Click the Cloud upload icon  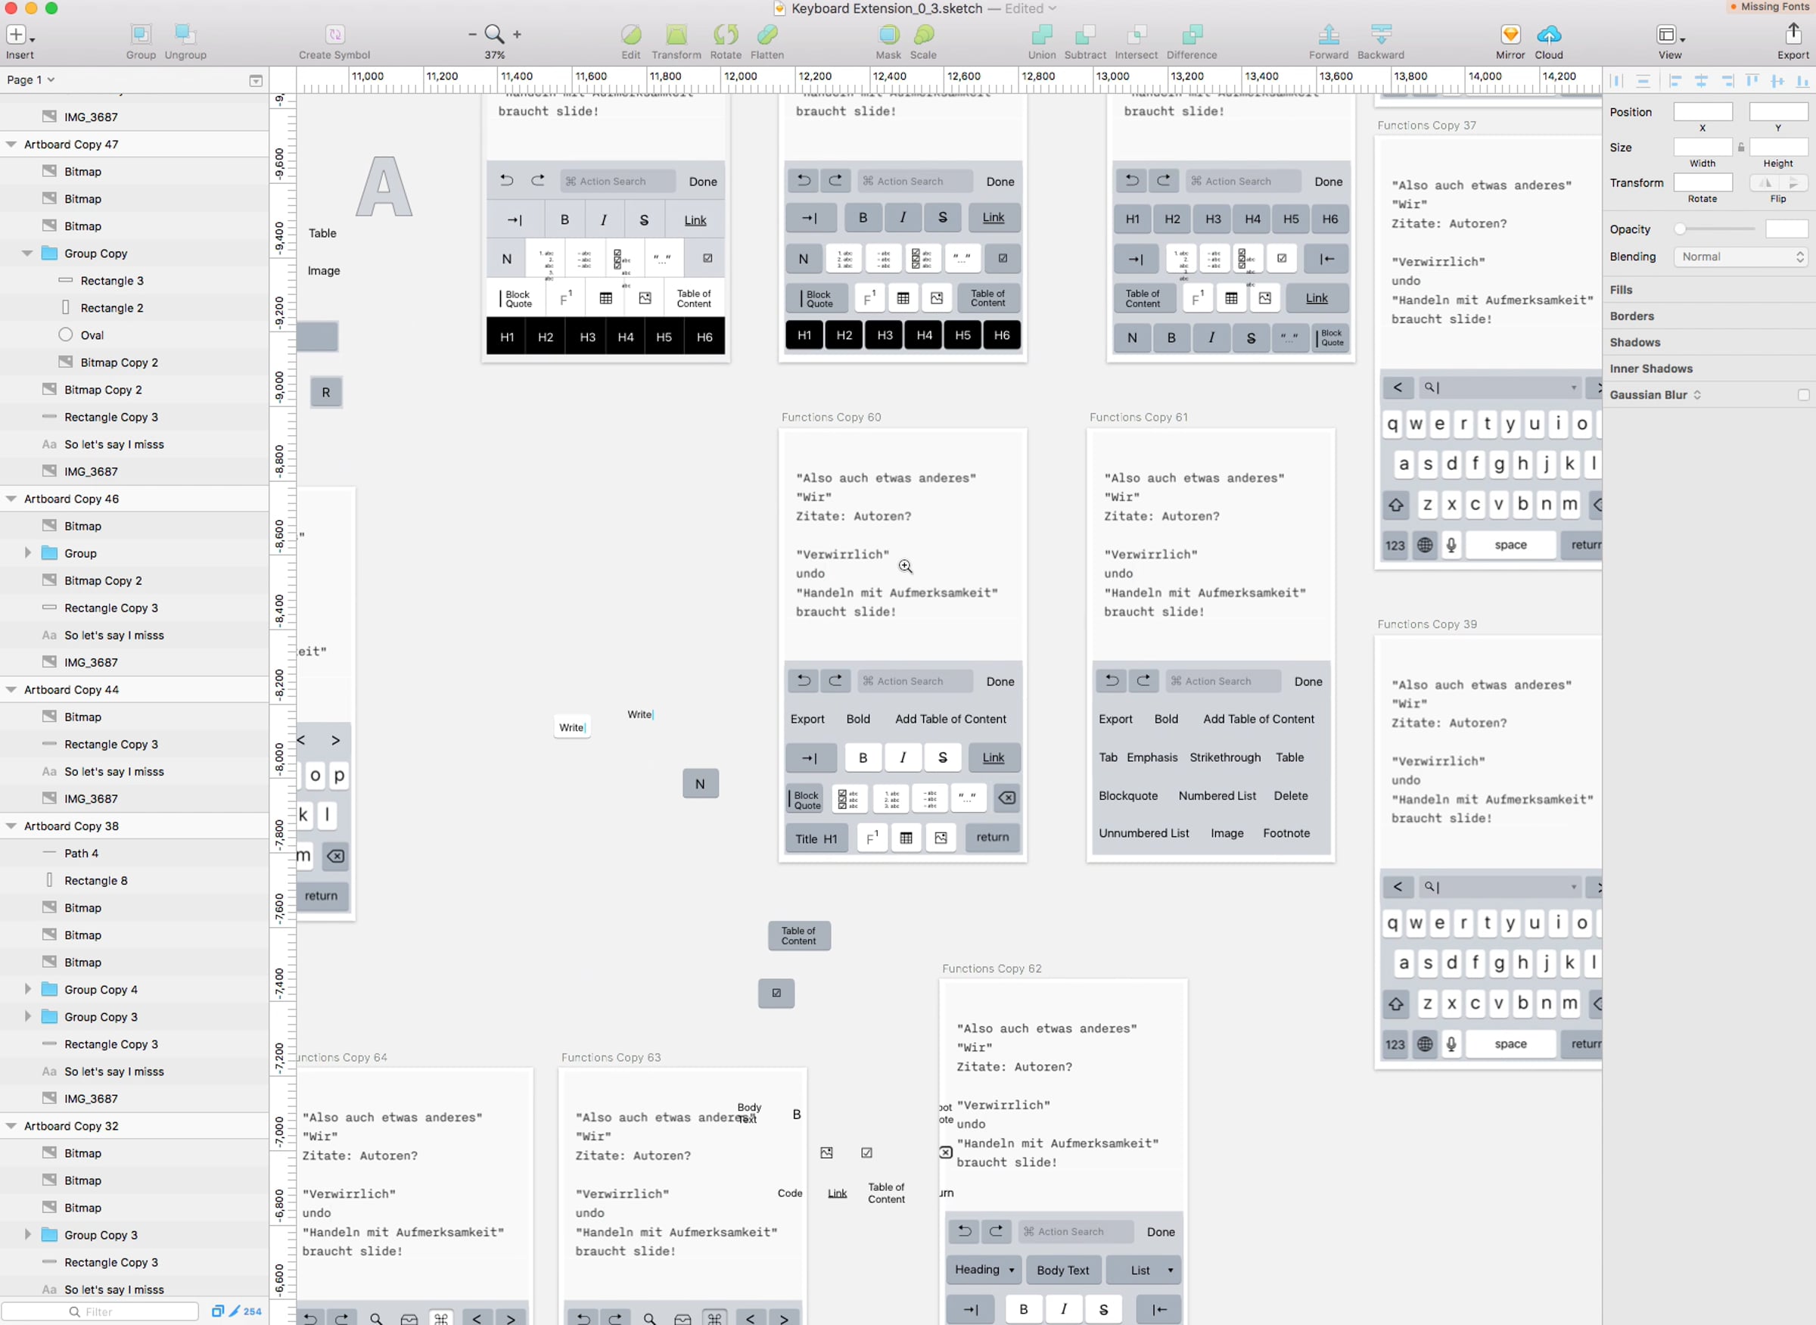tap(1548, 35)
